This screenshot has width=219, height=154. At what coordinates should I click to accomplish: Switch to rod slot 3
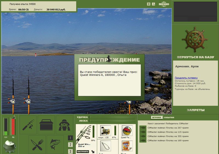[70, 151]
